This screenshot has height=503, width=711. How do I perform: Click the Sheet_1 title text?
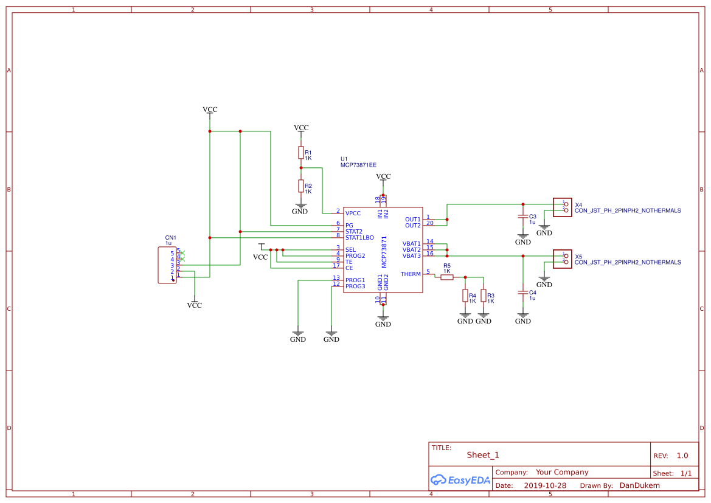point(482,454)
